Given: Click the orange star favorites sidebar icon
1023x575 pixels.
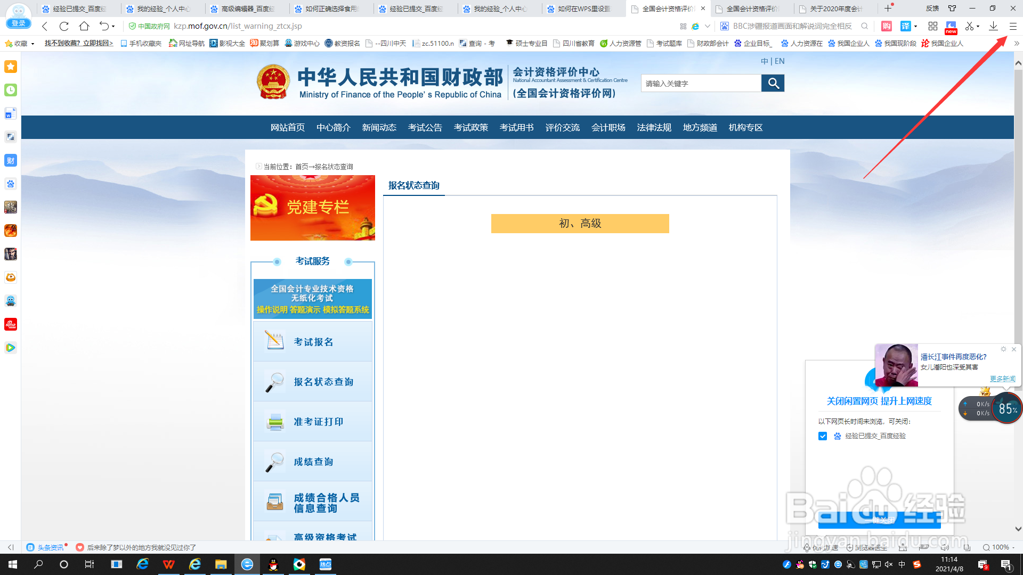Looking at the screenshot, I should pos(11,67).
